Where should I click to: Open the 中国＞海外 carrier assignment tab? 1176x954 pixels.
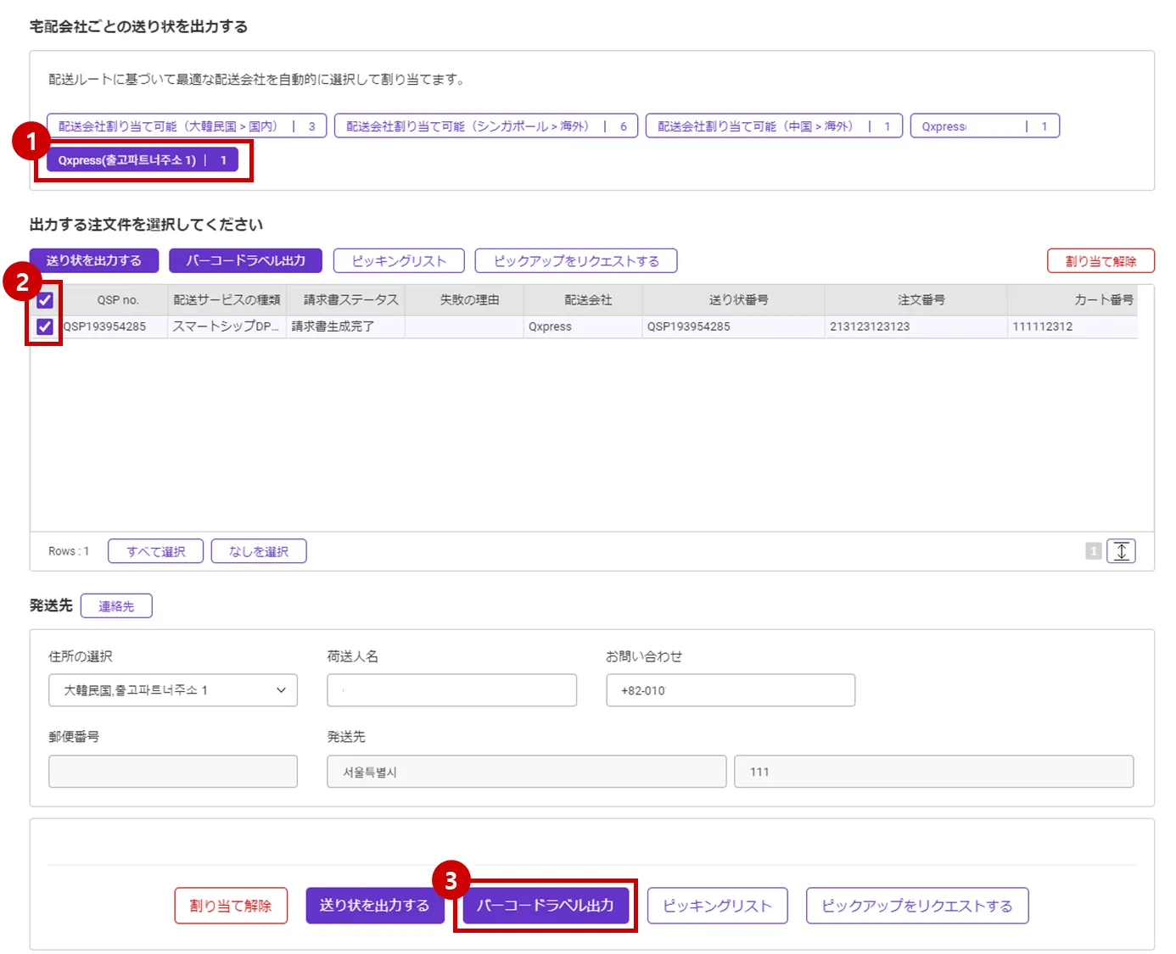774,126
